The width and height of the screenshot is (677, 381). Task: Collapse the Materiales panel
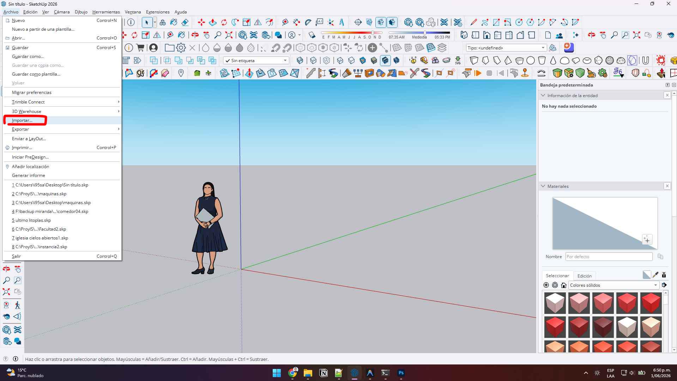coord(543,186)
